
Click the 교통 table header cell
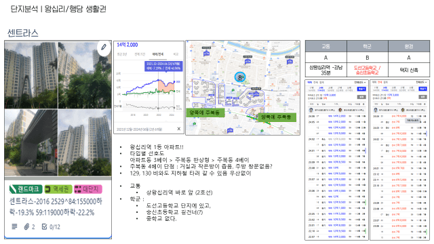coord(325,46)
